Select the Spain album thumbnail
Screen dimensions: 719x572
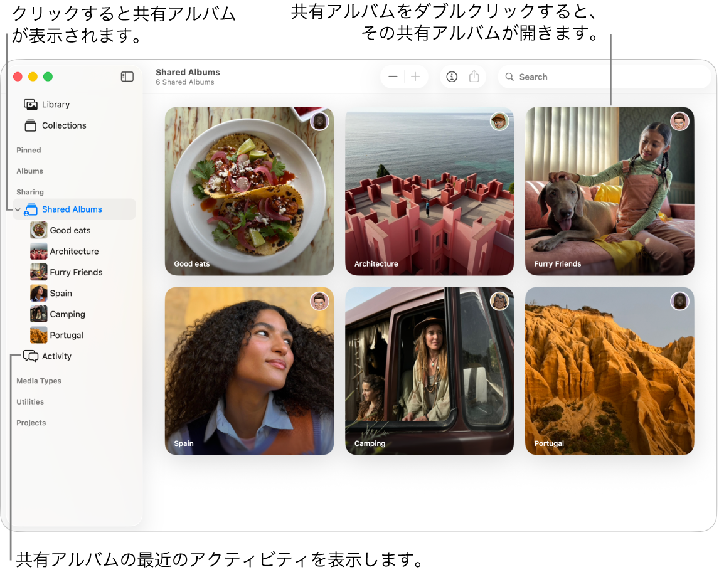point(250,371)
